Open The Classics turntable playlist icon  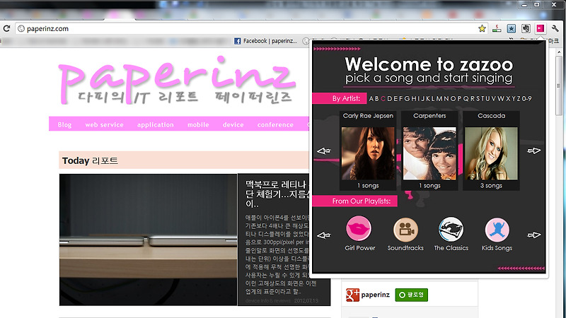click(451, 229)
